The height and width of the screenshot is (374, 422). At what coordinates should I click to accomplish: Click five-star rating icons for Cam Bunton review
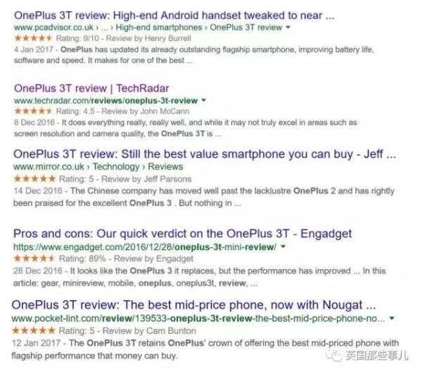[34, 330]
